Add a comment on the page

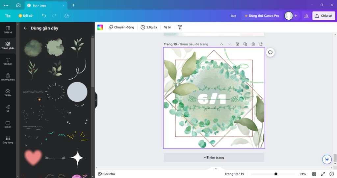271,52
